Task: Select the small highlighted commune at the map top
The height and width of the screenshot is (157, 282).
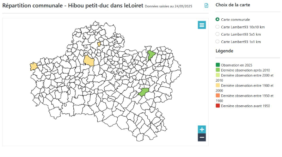Action: click(99, 44)
